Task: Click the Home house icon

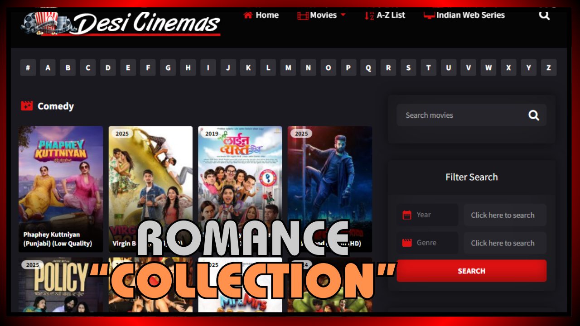Action: tap(248, 15)
